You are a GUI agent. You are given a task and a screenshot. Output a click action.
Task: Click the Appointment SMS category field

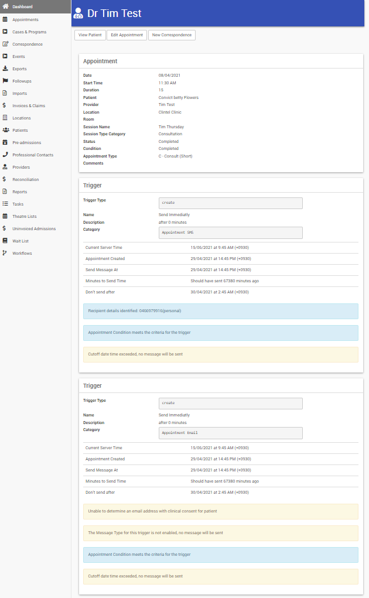click(x=231, y=233)
